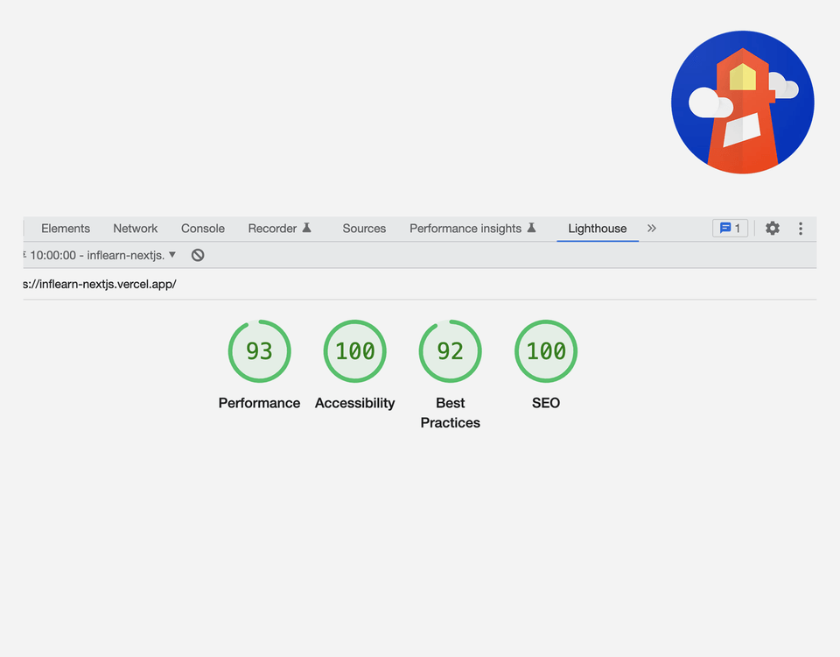Click the SEO category label

(546, 403)
